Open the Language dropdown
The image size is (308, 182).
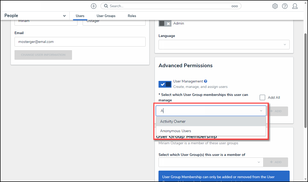[224, 44]
